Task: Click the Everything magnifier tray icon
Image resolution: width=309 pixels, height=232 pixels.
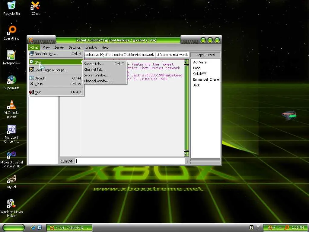Action: click(287, 228)
